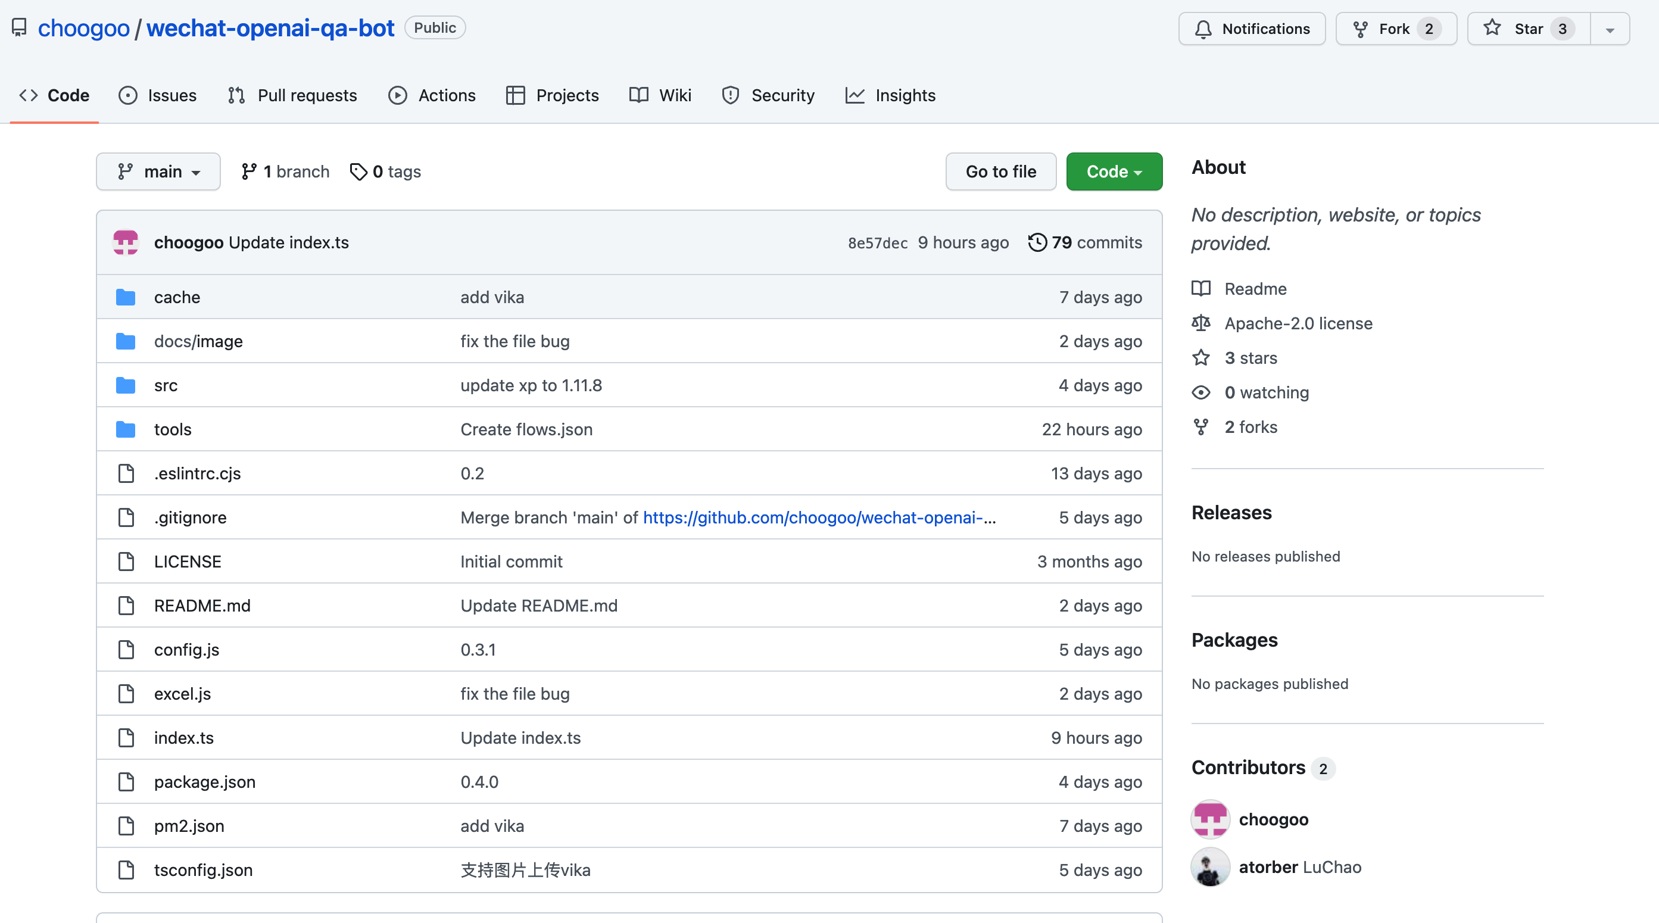Click the cache folder icon
1659x923 pixels.
tap(126, 297)
